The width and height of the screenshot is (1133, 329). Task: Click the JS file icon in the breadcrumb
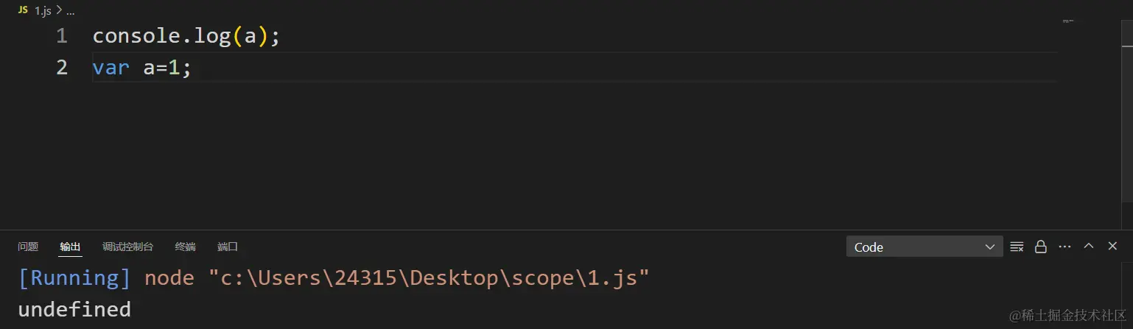23,10
